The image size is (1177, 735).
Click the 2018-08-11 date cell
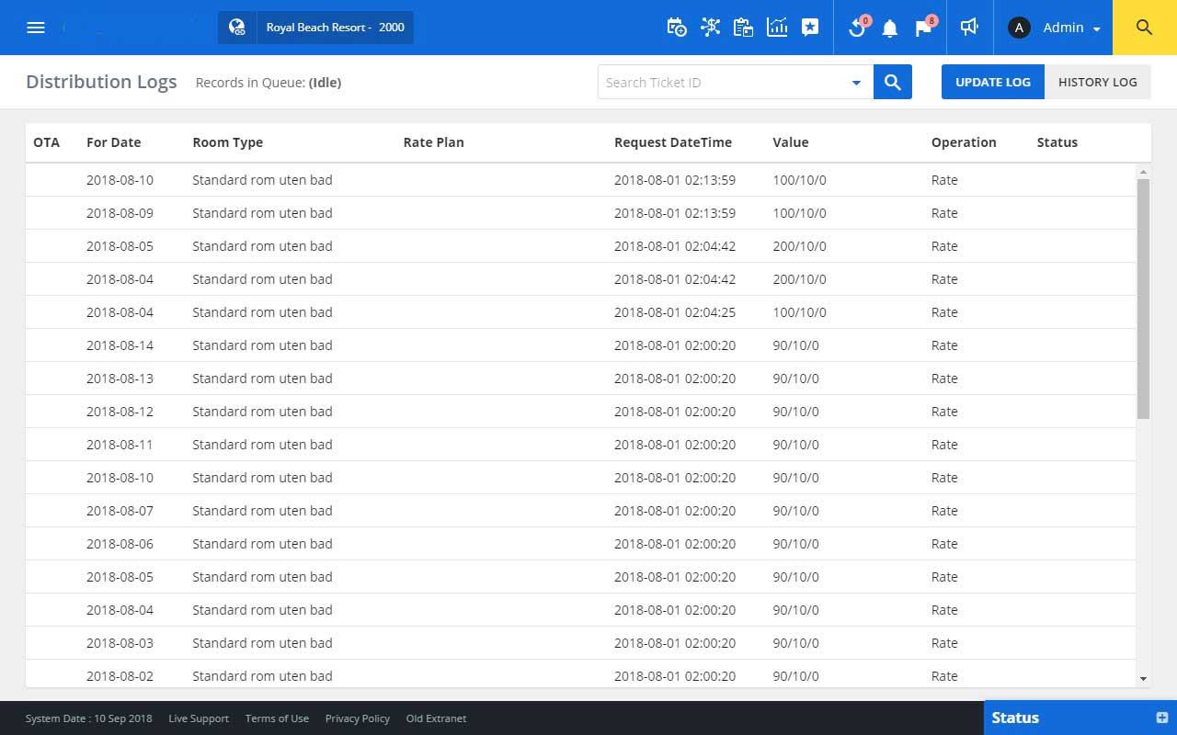(x=120, y=445)
